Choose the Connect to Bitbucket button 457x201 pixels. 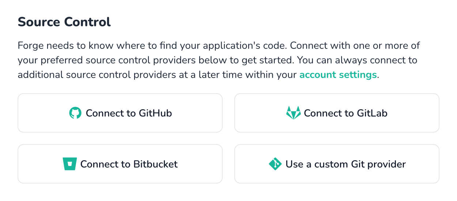(x=120, y=164)
